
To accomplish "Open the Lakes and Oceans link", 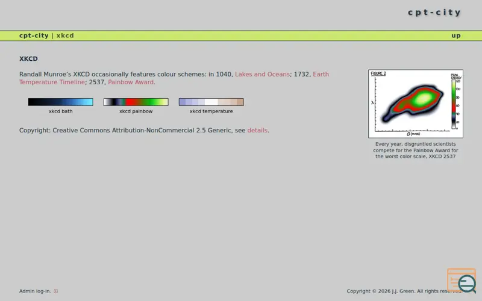I will point(262,74).
